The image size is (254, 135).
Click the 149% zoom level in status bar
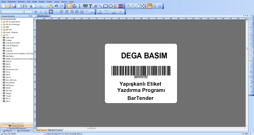click(x=246, y=134)
